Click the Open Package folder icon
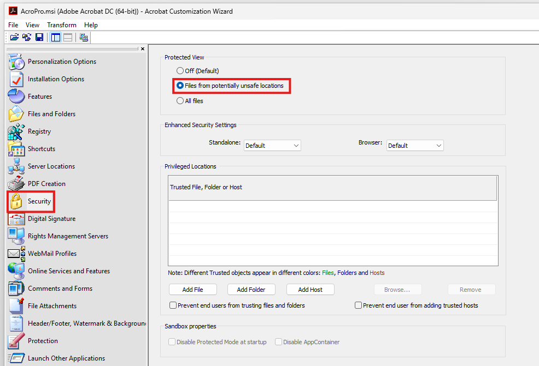The height and width of the screenshot is (366, 539). pos(15,37)
